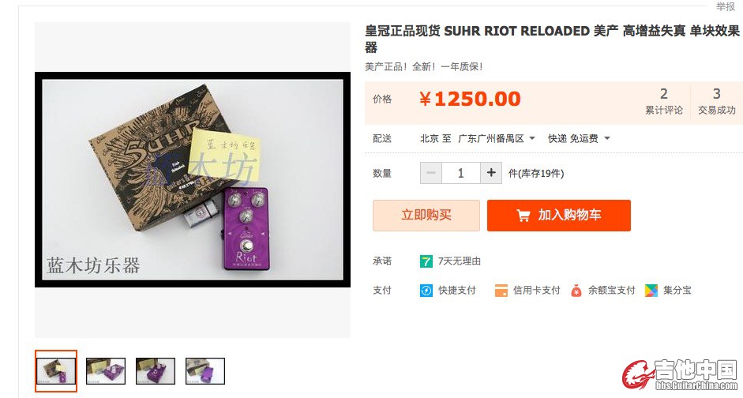Open the 累计评论 reviews count

[x=664, y=101]
